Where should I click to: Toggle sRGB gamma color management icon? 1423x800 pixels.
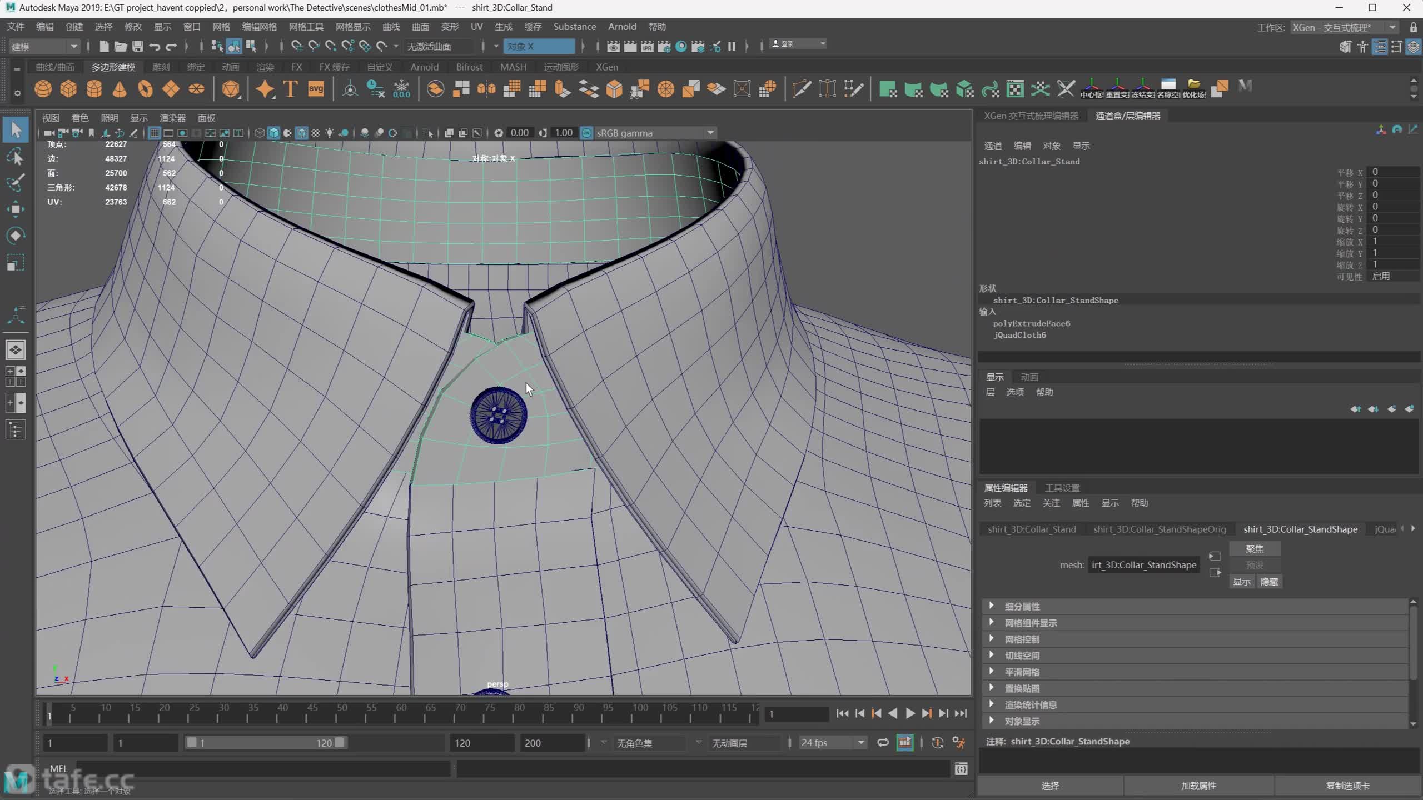(586, 133)
